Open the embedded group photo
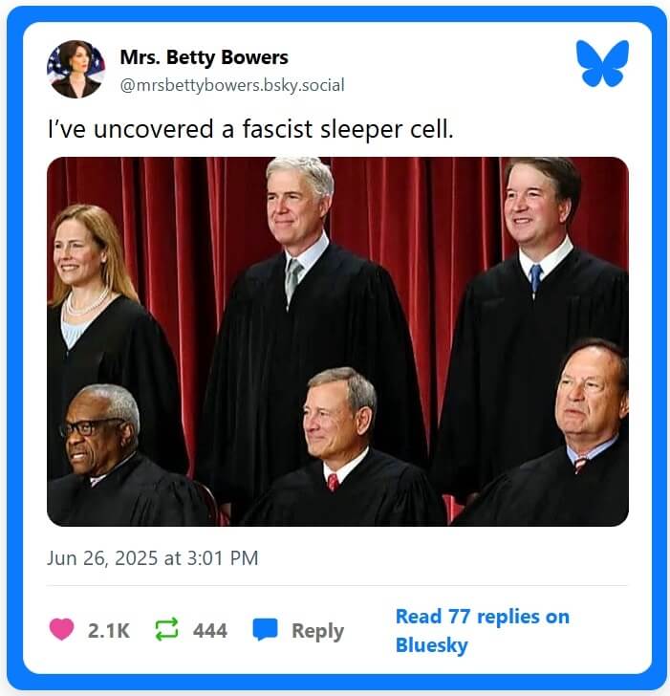Viewport: 670px width, 696px height. 337,341
